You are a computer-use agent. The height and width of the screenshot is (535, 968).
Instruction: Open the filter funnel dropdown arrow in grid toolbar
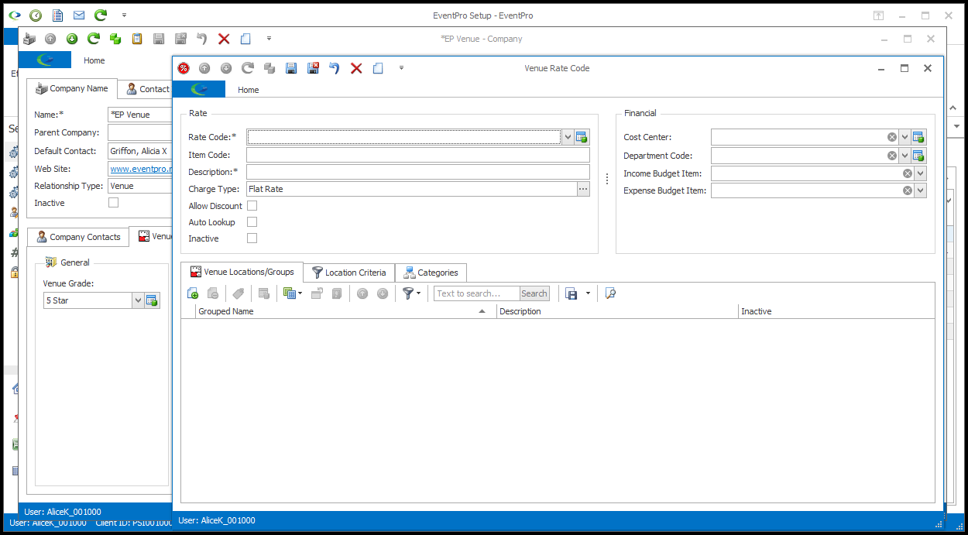(419, 293)
